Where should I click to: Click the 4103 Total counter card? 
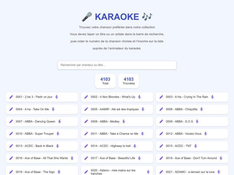point(105,81)
